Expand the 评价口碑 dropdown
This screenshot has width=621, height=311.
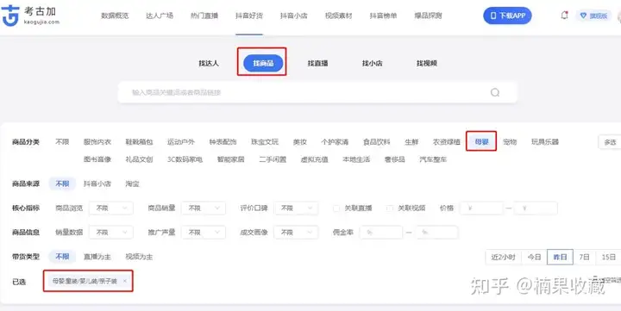pos(296,208)
